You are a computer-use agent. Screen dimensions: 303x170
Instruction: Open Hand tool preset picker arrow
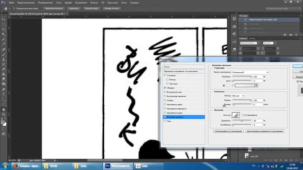pyautogui.click(x=9, y=8)
